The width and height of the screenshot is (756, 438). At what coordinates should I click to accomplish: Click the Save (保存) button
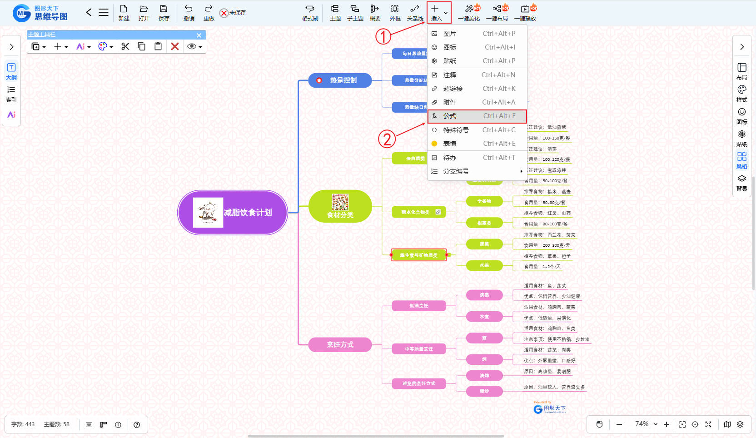(164, 12)
